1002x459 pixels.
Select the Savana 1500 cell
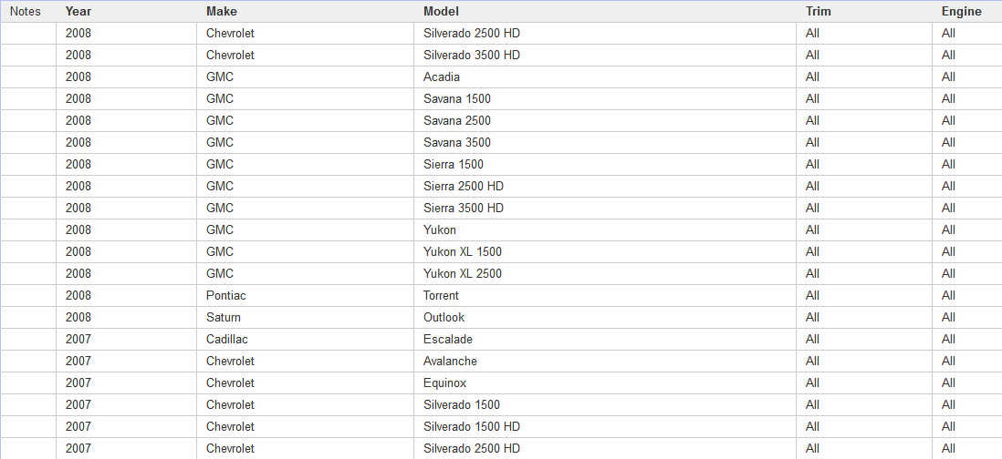(x=457, y=99)
